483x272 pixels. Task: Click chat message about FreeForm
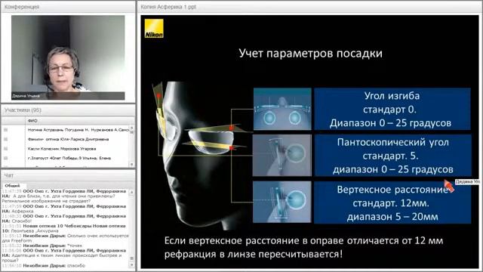pos(66,238)
